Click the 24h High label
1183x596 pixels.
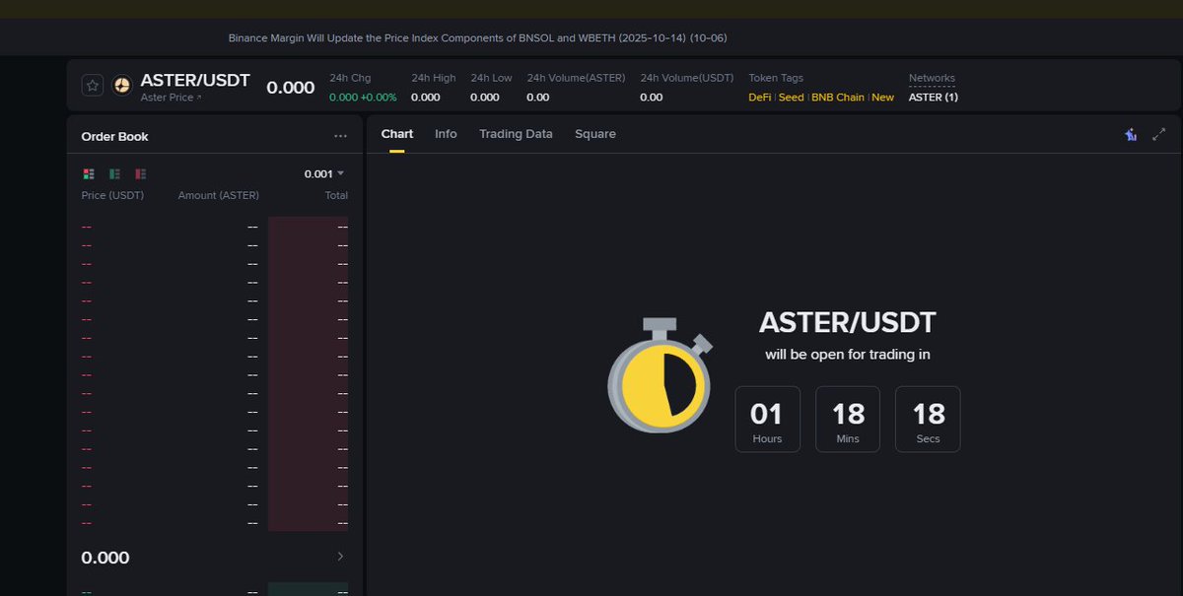434,78
